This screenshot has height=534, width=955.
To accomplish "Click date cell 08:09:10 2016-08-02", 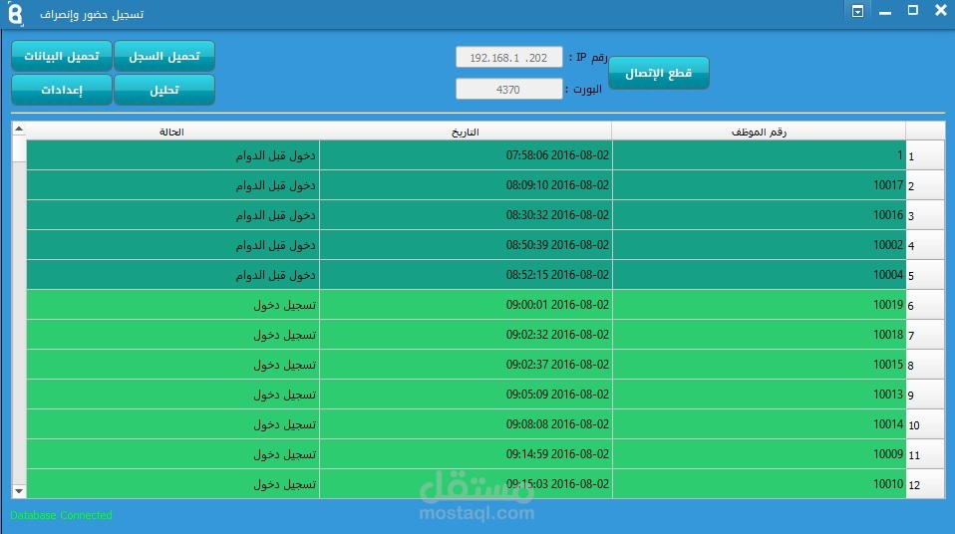I will [466, 185].
